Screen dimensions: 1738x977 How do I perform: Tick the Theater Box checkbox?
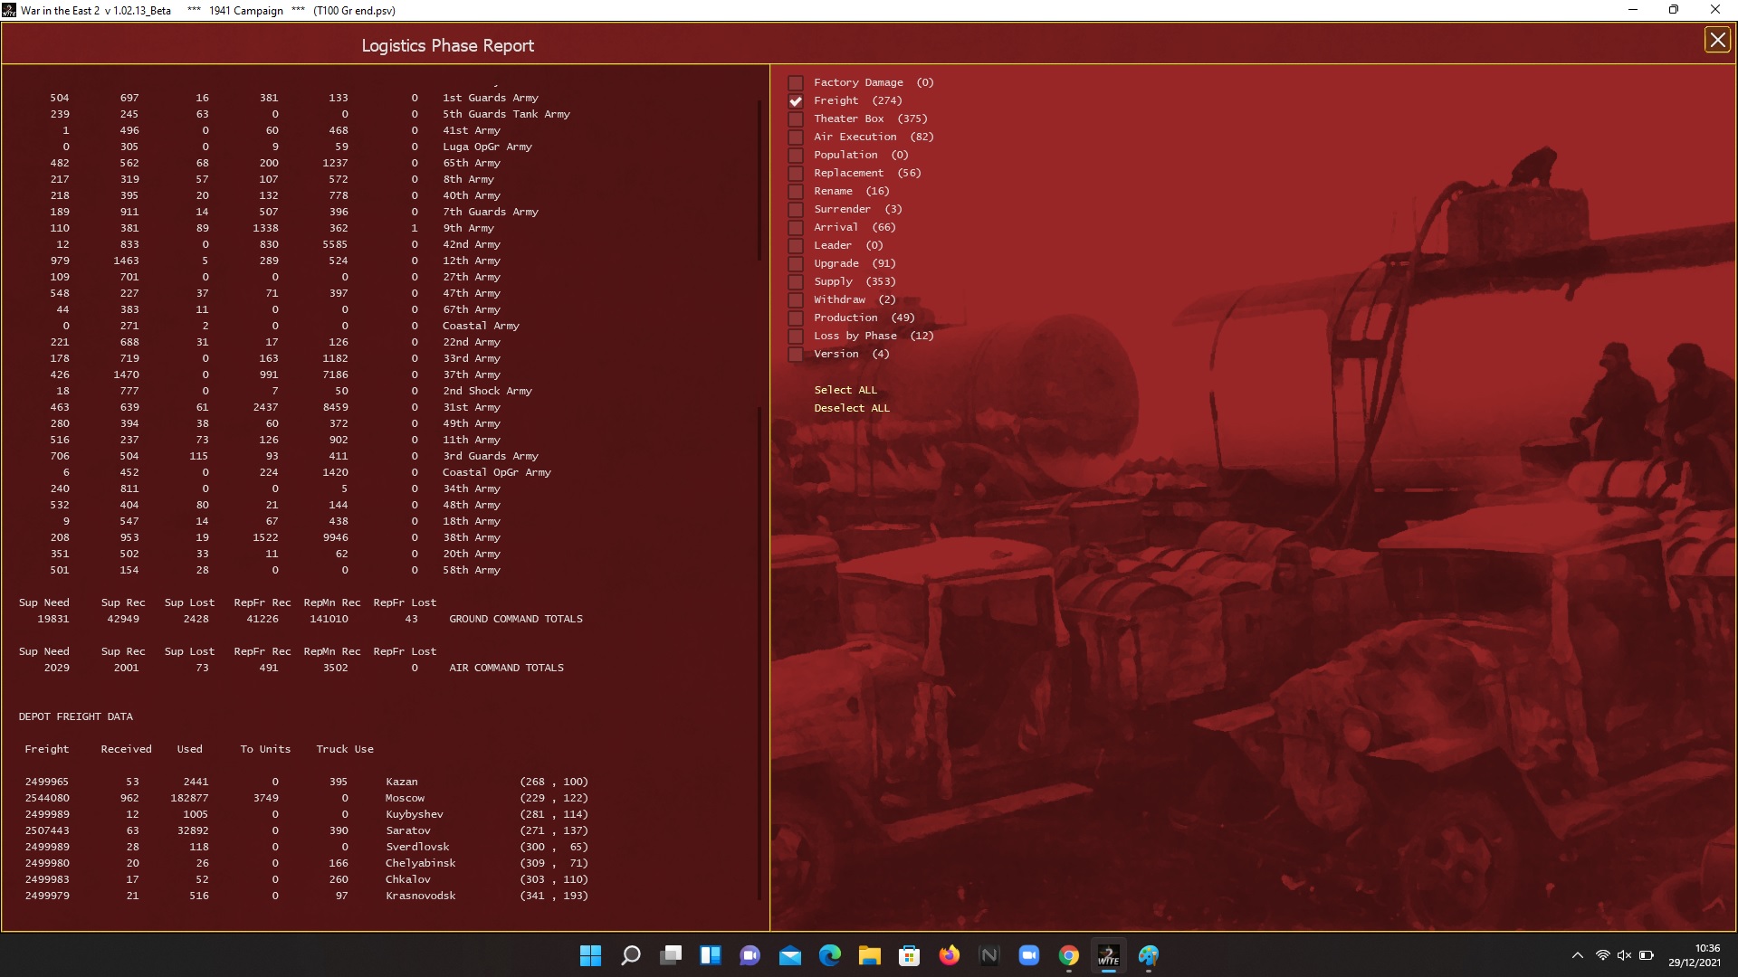tap(796, 119)
